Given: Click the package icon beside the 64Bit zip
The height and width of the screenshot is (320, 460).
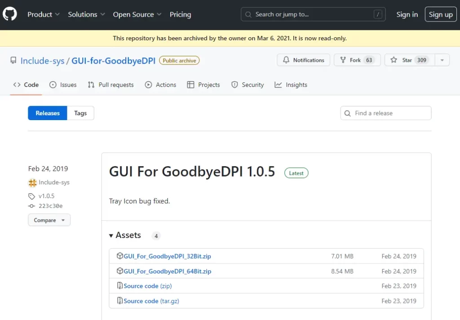Looking at the screenshot, I should (x=119, y=271).
